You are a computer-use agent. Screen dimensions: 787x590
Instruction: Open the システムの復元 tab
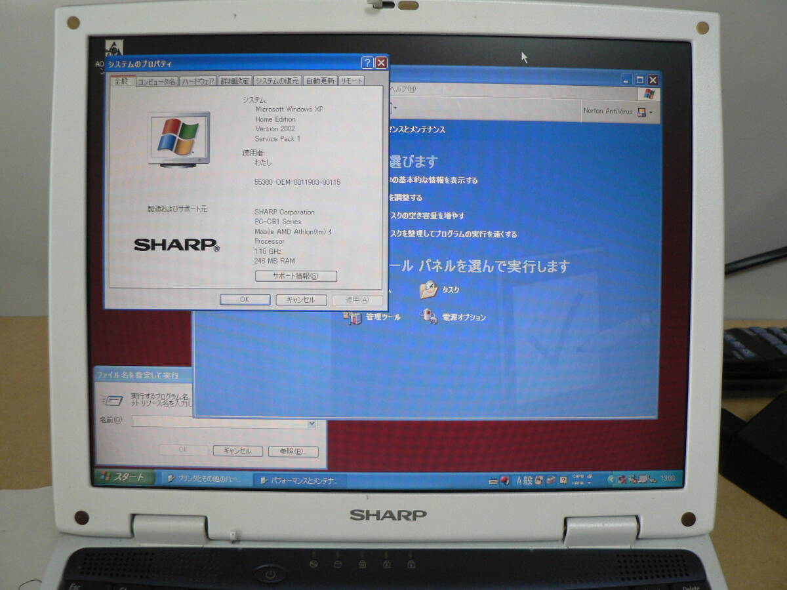click(x=277, y=81)
